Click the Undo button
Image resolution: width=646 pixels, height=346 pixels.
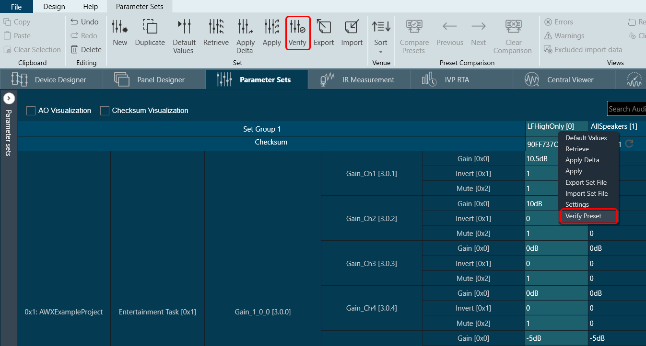click(84, 22)
